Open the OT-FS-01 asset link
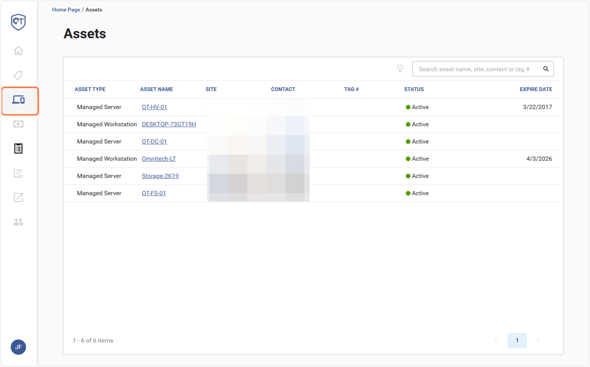 pos(154,193)
